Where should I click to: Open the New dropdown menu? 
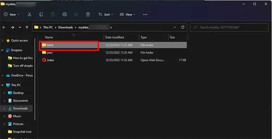12,14
